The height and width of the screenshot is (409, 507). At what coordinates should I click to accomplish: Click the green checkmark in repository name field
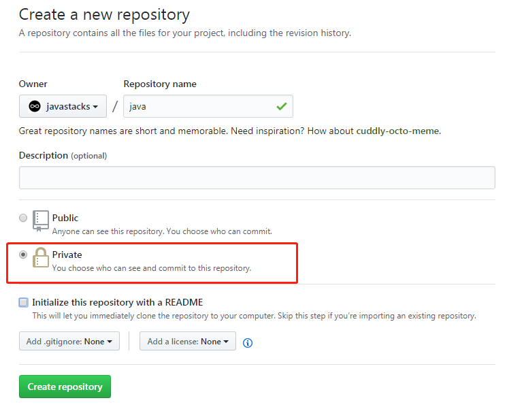point(282,106)
